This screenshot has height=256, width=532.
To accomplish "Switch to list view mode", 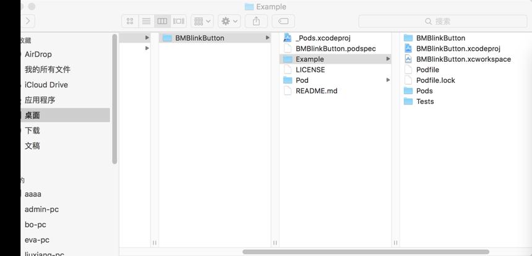I will (146, 22).
